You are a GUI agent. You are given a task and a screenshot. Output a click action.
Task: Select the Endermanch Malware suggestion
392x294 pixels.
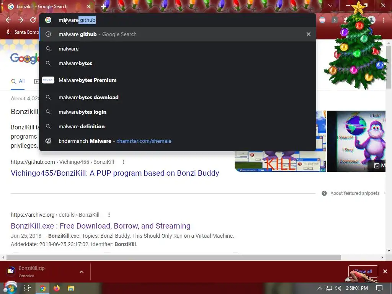tap(178, 141)
